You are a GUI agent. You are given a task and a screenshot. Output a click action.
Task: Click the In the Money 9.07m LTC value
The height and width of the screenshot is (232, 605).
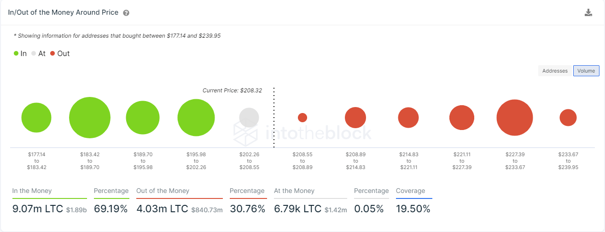[x=37, y=209]
